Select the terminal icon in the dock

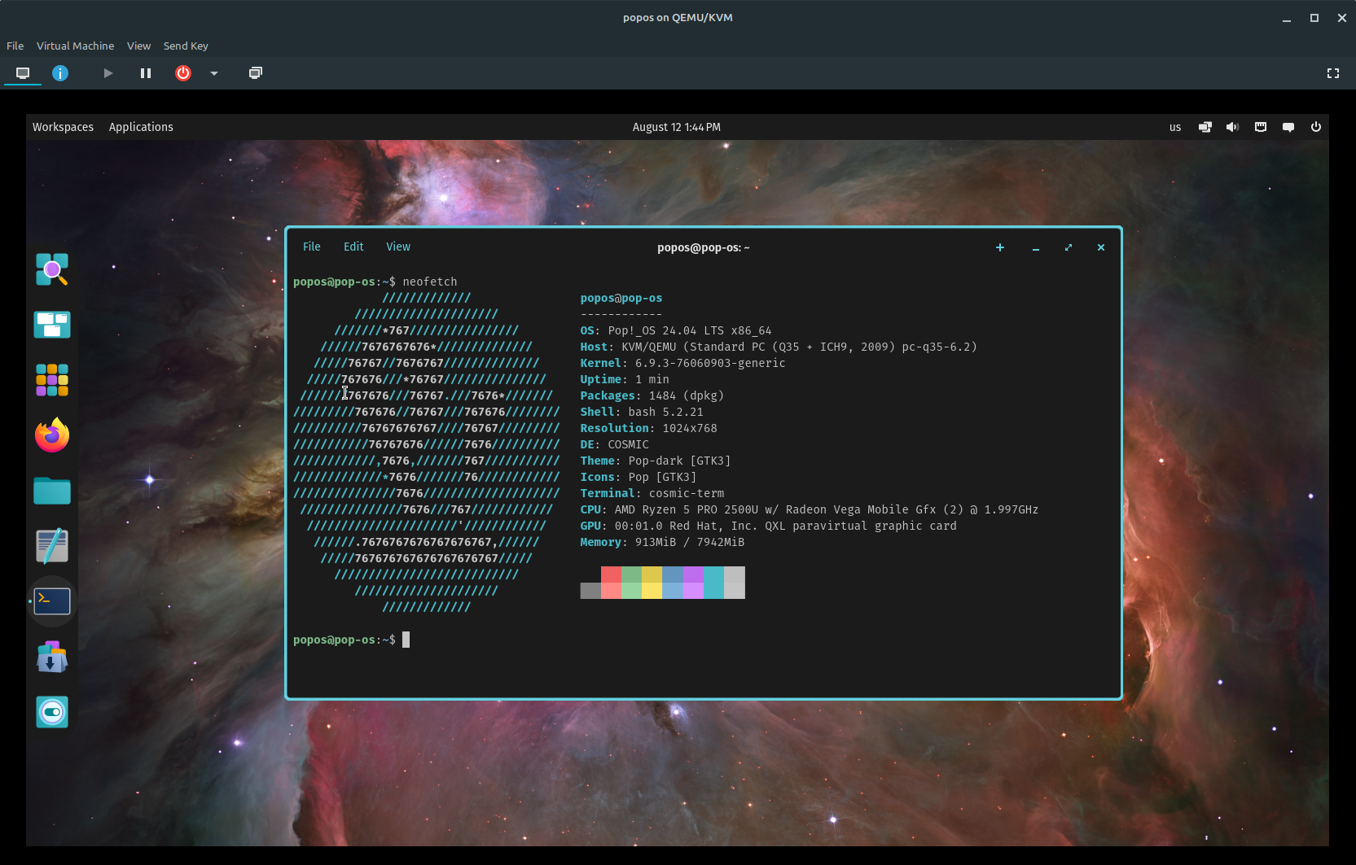click(52, 601)
